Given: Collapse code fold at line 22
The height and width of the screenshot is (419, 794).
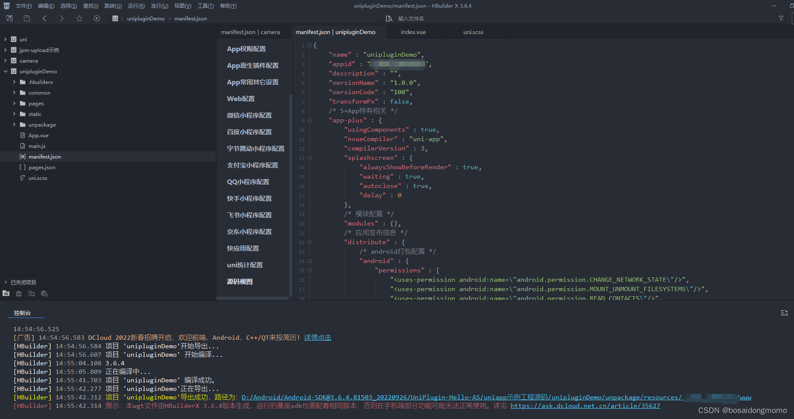Looking at the screenshot, I should pyautogui.click(x=310, y=243).
